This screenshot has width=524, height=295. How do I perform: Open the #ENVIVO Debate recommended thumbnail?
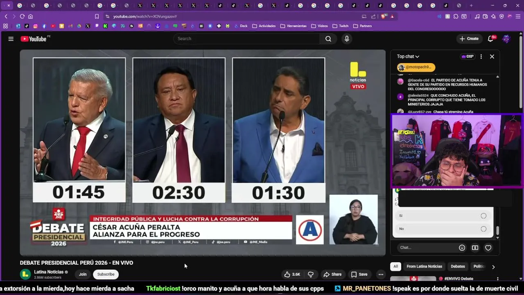(413, 279)
